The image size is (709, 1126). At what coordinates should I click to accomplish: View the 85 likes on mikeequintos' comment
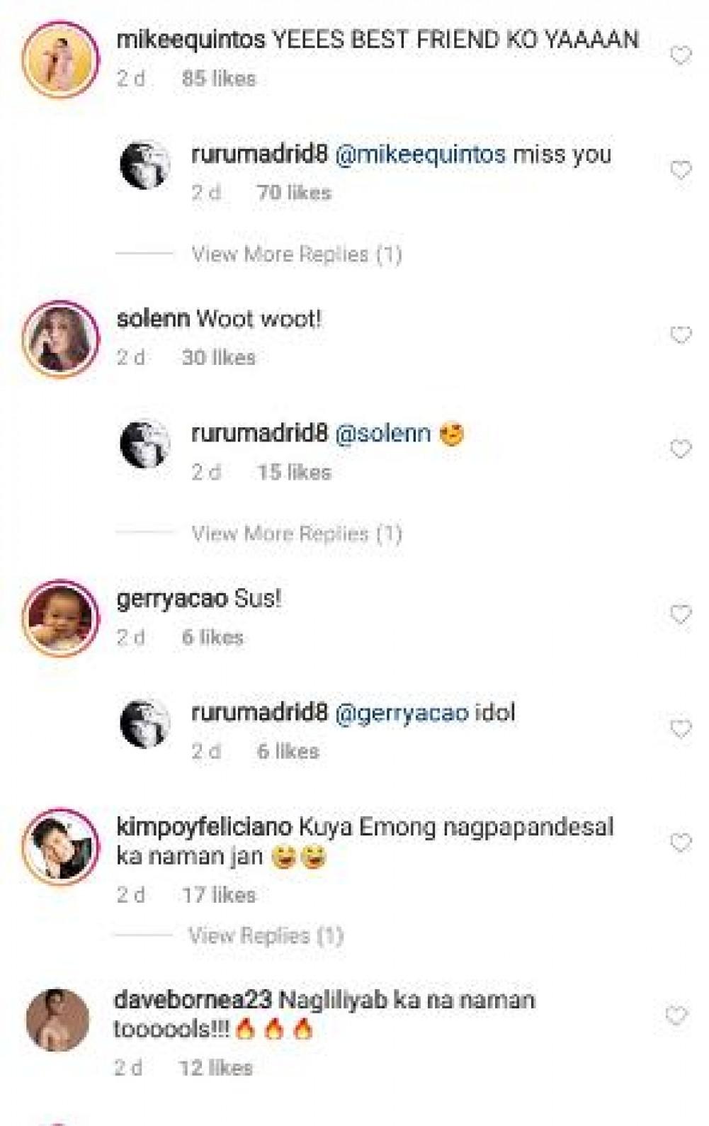click(x=218, y=78)
